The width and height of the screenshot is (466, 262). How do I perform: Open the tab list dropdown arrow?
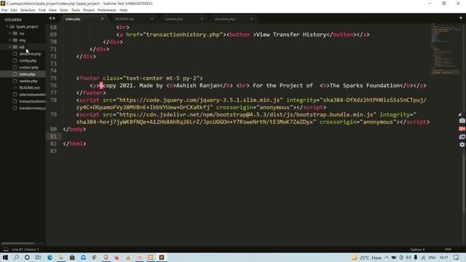[461, 18]
